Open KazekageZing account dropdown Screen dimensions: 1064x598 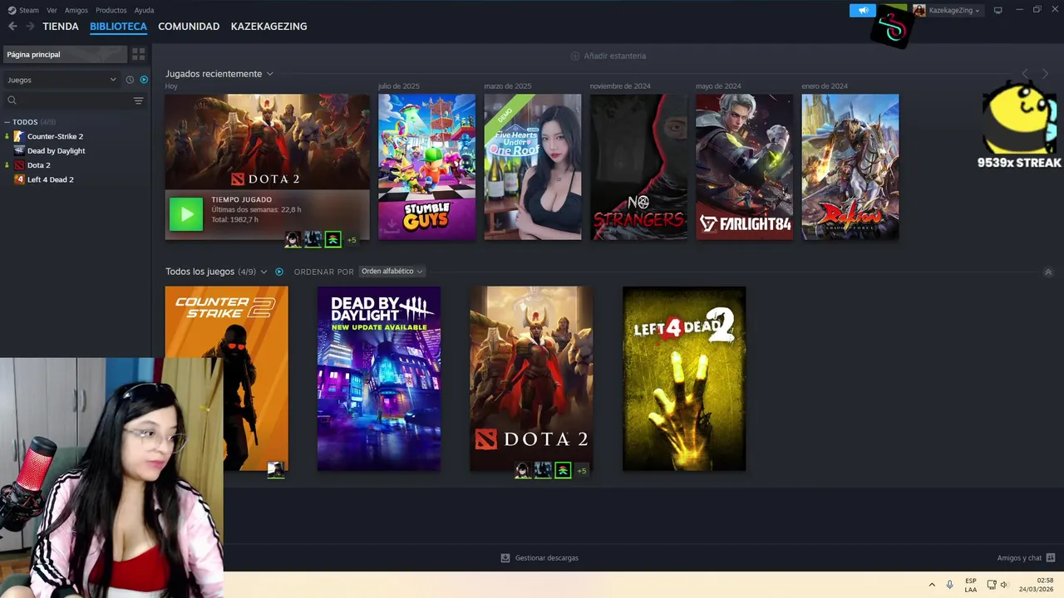948,10
